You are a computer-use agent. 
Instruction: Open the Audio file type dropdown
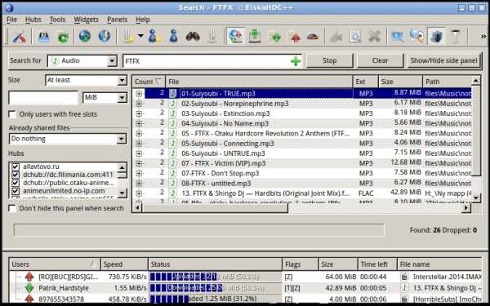pos(82,61)
